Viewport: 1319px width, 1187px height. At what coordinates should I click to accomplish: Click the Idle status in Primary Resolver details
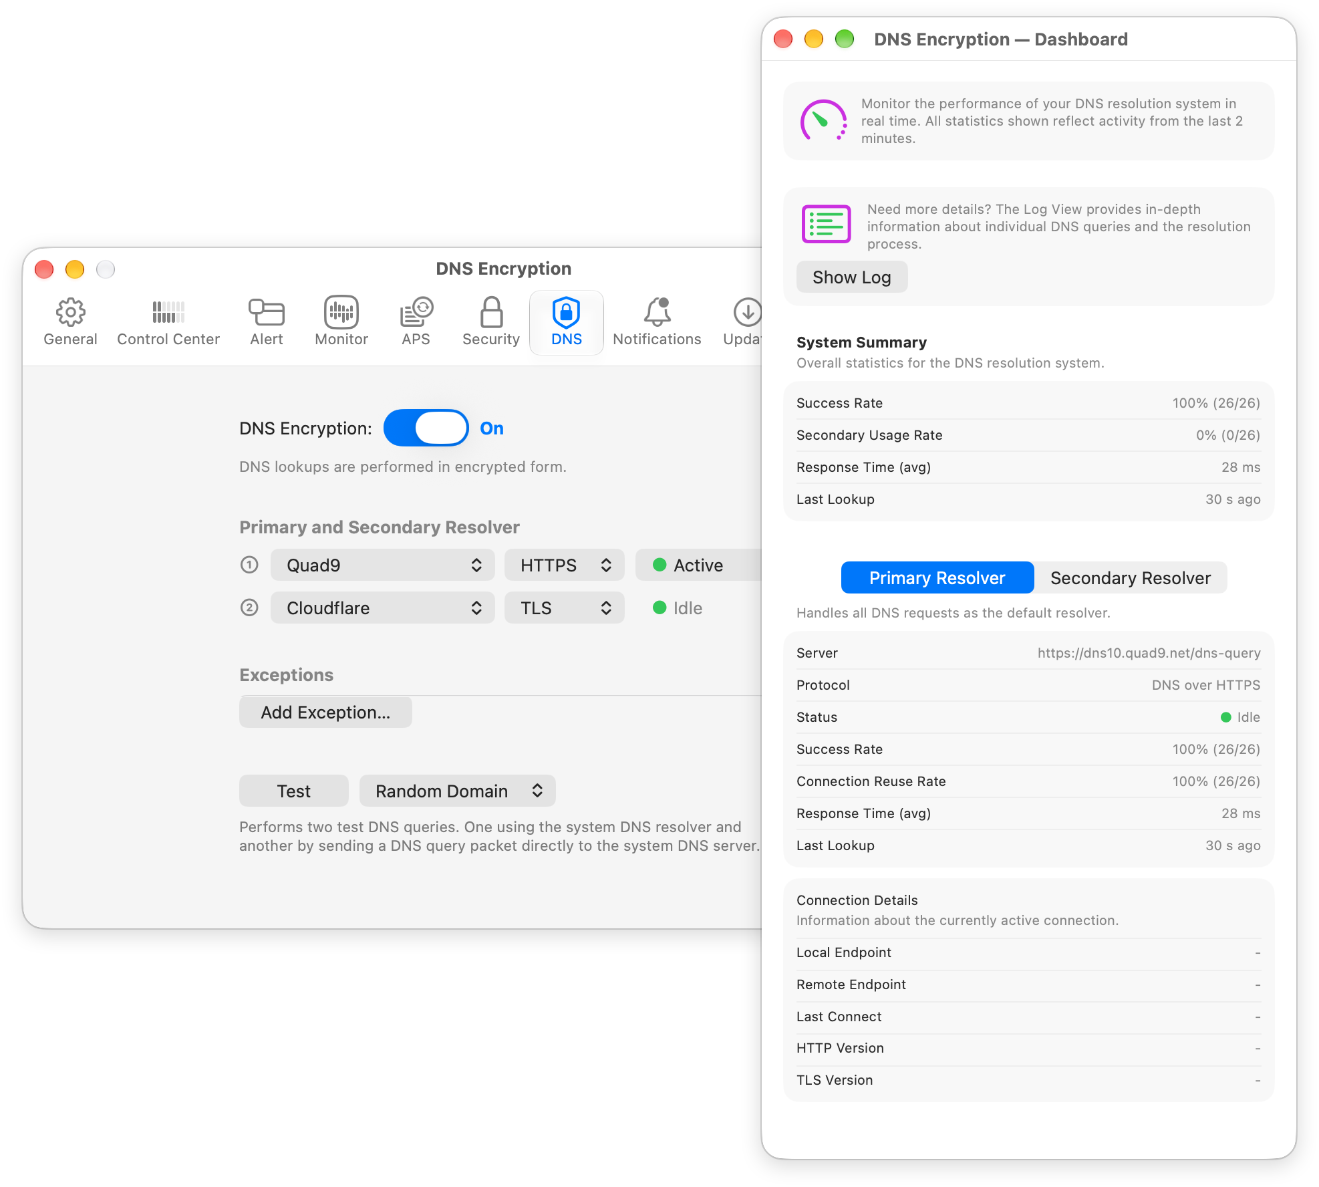click(x=1241, y=717)
